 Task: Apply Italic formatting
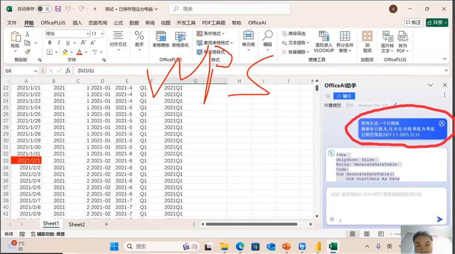(59, 43)
